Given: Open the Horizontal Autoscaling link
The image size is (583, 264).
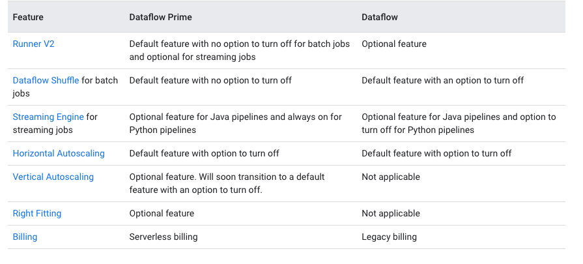Looking at the screenshot, I should coord(59,153).
